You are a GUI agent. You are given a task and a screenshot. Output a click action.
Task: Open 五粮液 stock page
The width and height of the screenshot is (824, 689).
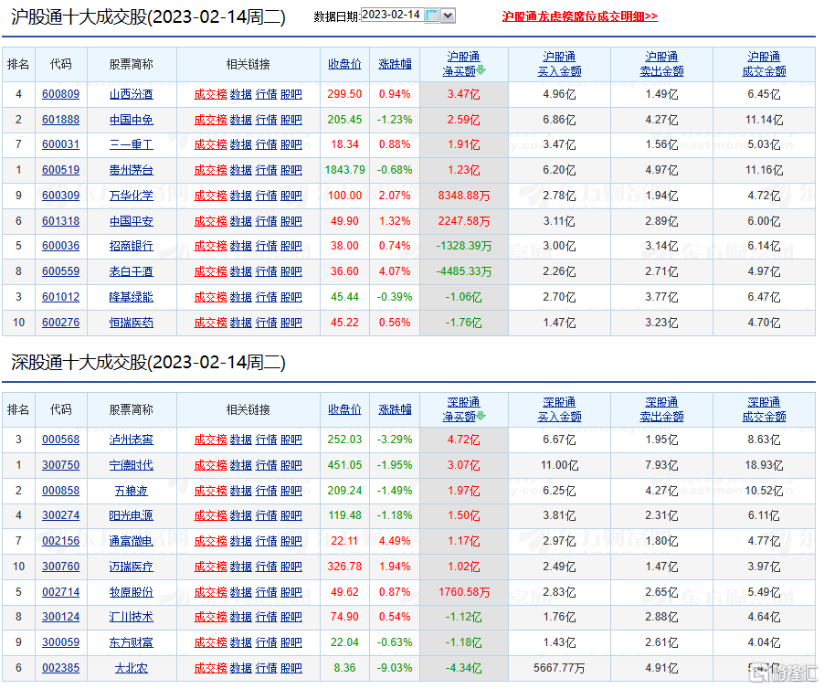point(132,491)
